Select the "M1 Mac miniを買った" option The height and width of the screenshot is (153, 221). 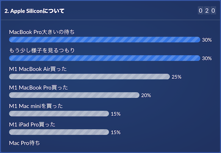[x=36, y=106]
